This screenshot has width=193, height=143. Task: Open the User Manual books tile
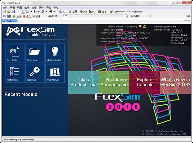(55, 73)
